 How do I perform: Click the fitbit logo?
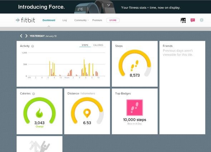[x=25, y=20]
